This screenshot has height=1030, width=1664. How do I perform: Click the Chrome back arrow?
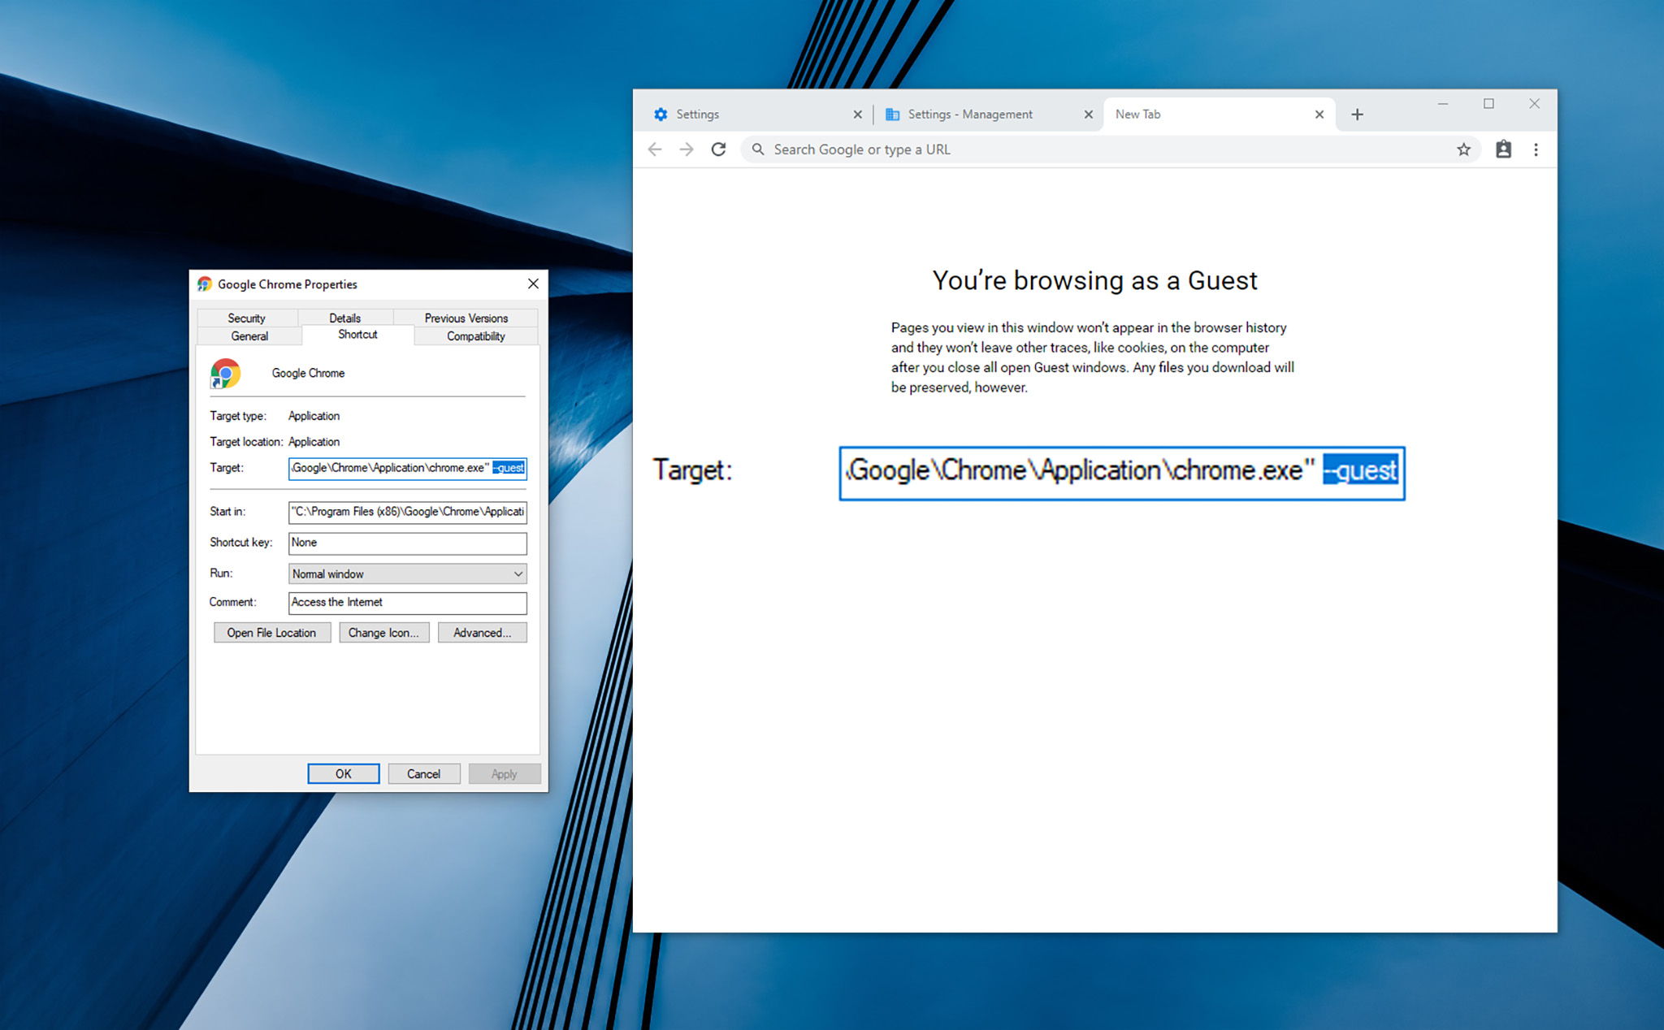click(655, 149)
